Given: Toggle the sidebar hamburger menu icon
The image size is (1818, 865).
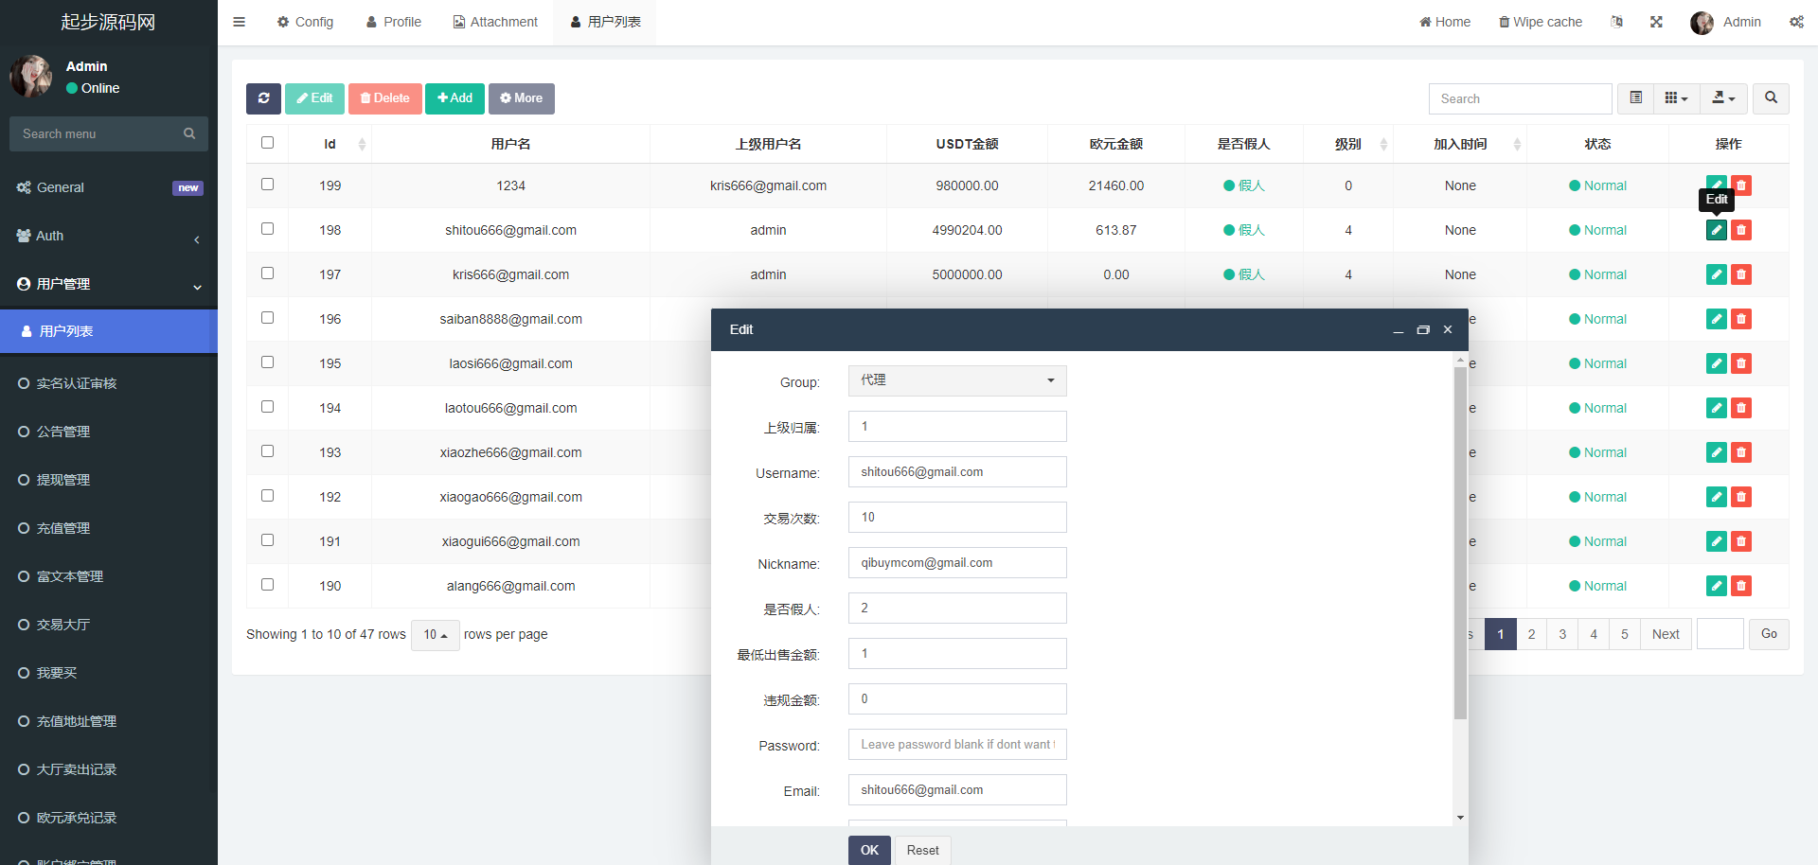Looking at the screenshot, I should pos(240,22).
